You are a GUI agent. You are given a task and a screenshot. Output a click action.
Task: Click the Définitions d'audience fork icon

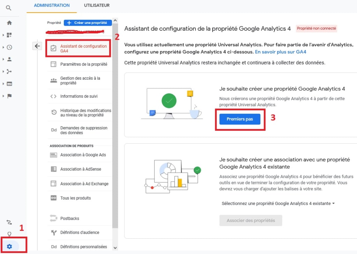pyautogui.click(x=54, y=232)
